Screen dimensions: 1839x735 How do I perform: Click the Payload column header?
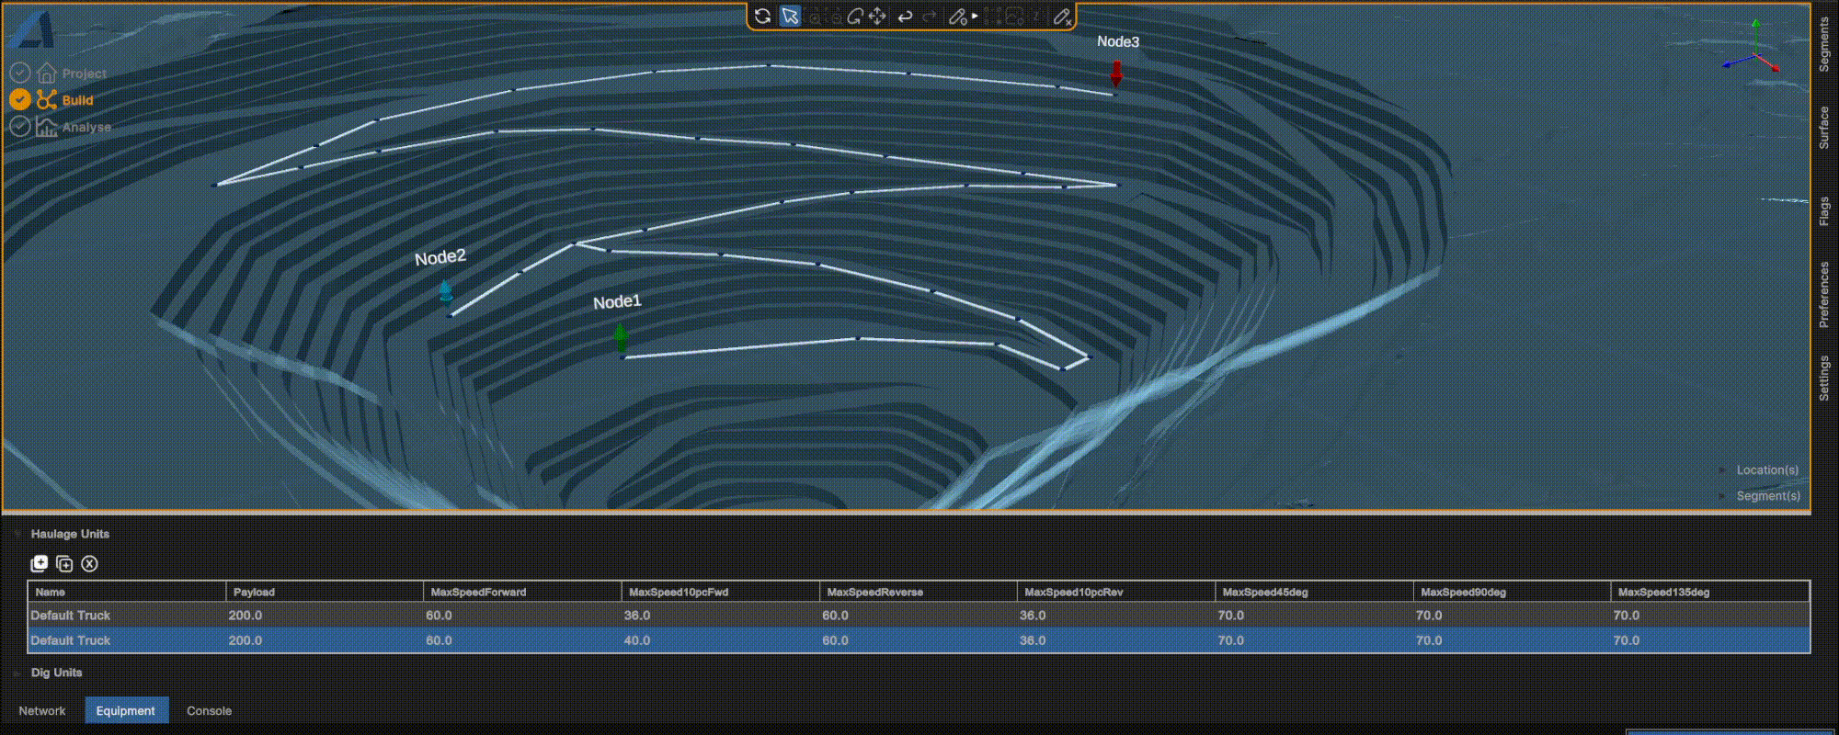tap(325, 592)
